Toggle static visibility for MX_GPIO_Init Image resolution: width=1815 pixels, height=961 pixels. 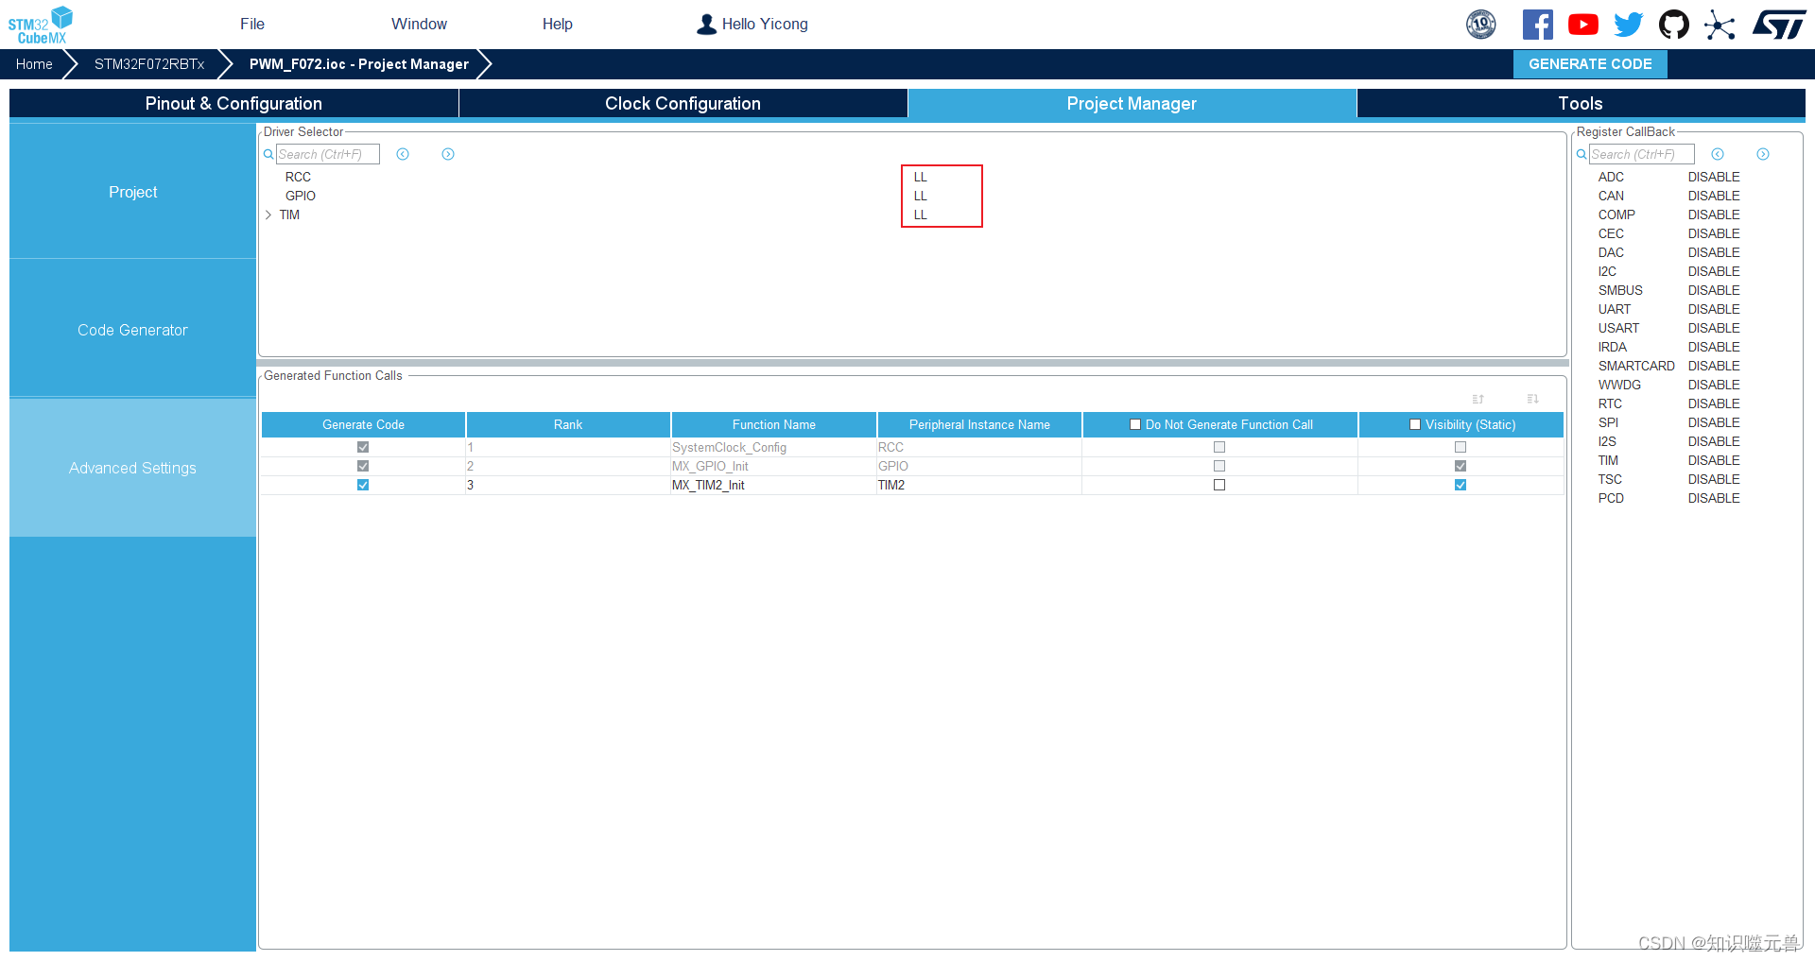pyautogui.click(x=1461, y=466)
